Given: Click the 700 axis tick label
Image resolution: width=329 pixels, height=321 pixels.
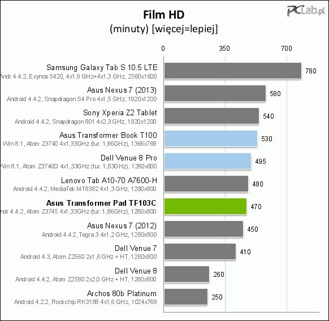Looking at the screenshot, I should [x=287, y=49].
